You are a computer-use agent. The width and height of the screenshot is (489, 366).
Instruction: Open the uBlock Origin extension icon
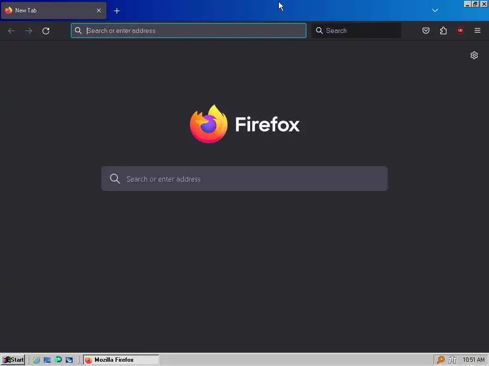point(460,30)
